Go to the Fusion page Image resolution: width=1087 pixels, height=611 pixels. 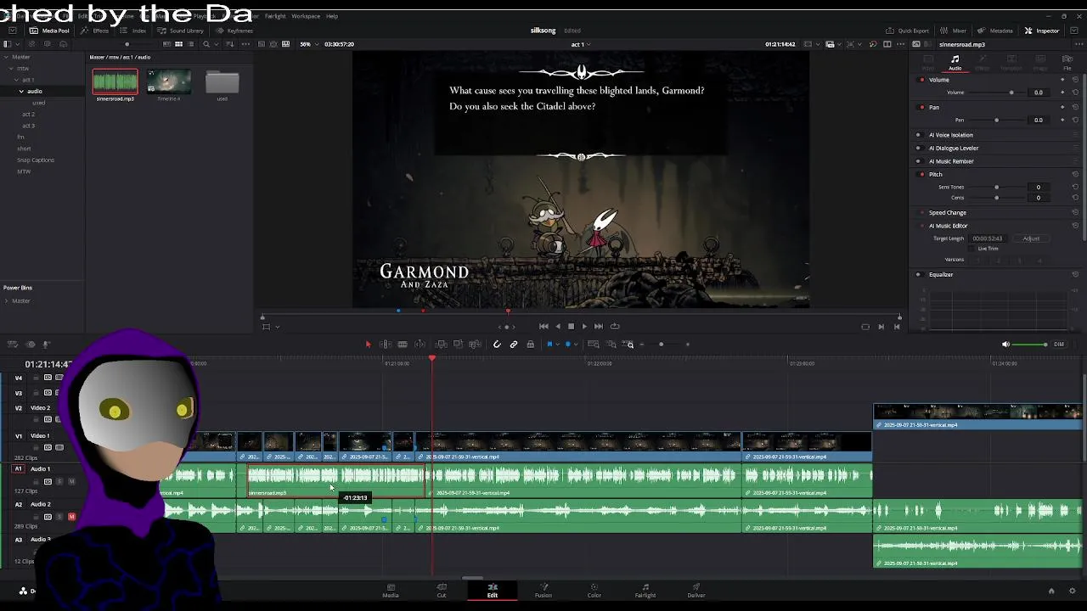tap(543, 589)
